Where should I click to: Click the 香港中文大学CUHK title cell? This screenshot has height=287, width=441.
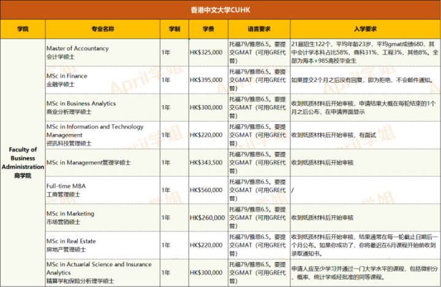[221, 10]
